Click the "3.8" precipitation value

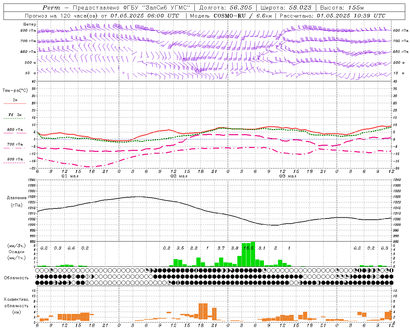235,248
